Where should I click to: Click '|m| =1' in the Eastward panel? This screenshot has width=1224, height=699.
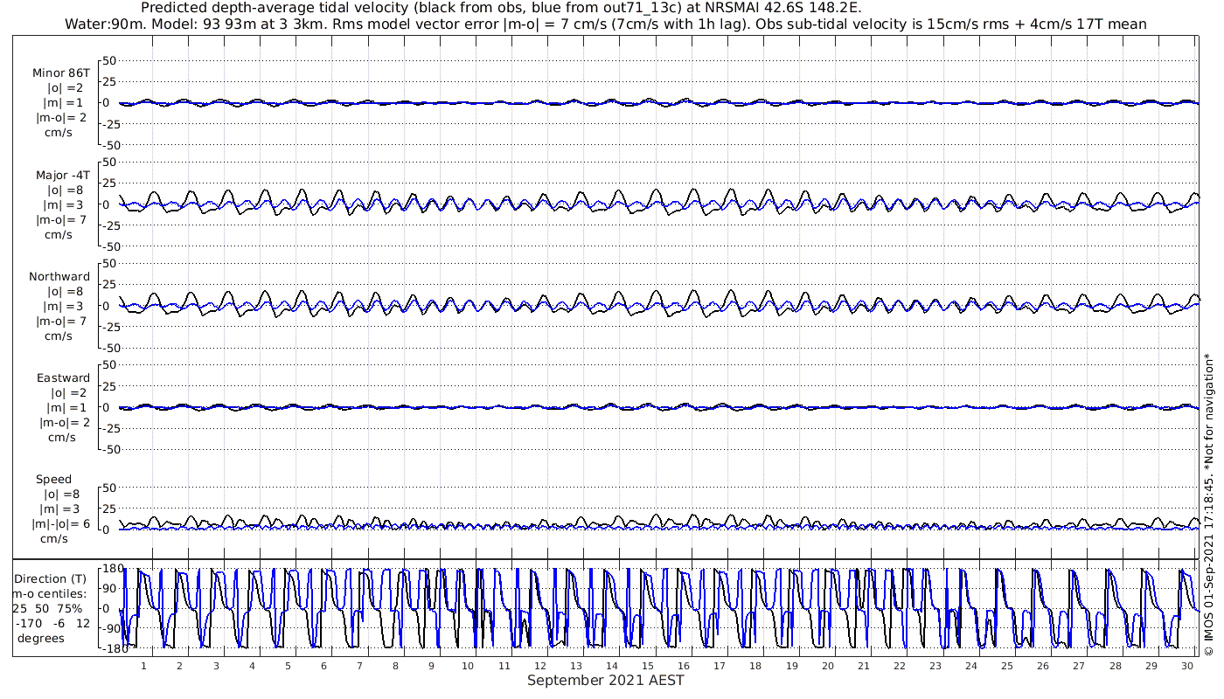click(67, 408)
